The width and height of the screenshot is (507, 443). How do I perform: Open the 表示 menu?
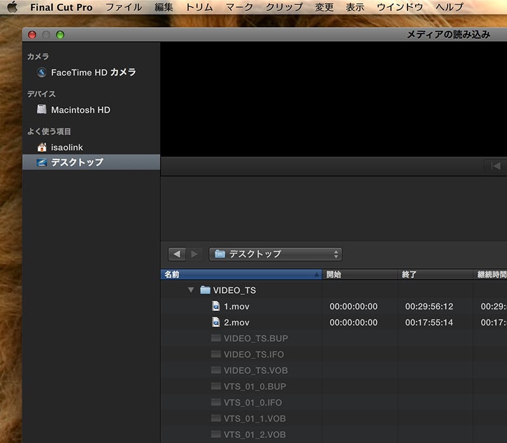[x=355, y=7]
